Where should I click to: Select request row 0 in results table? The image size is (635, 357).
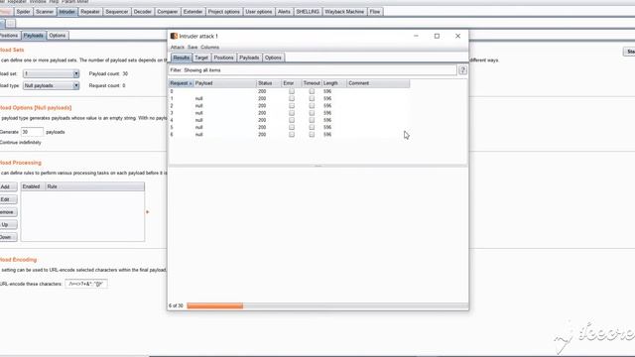(289, 91)
